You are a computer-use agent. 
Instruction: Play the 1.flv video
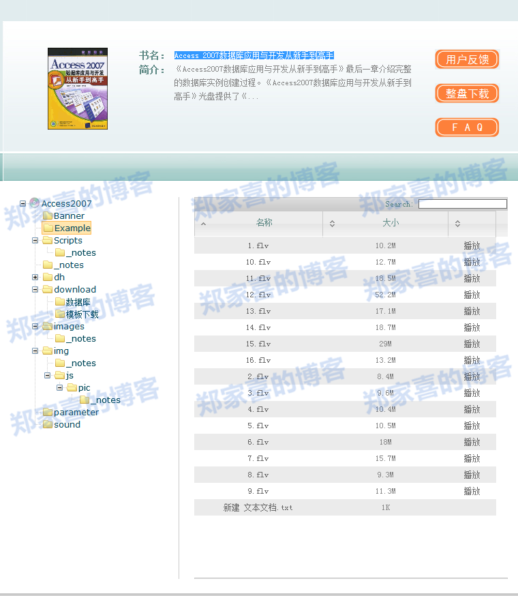tap(472, 245)
